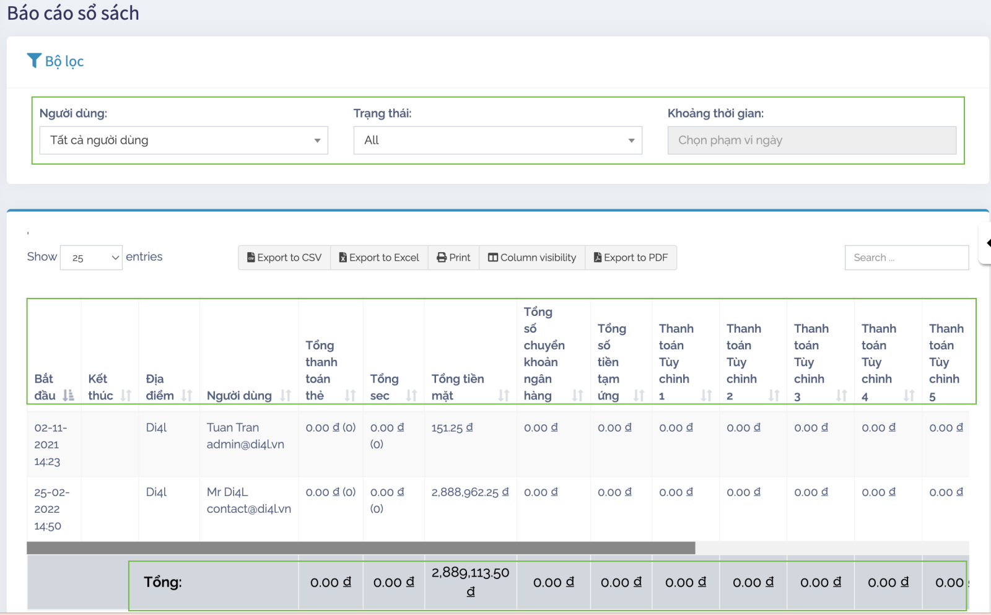This screenshot has height=615, width=991.
Task: Click the Bộ lọc filter funnel icon
Action: point(34,60)
